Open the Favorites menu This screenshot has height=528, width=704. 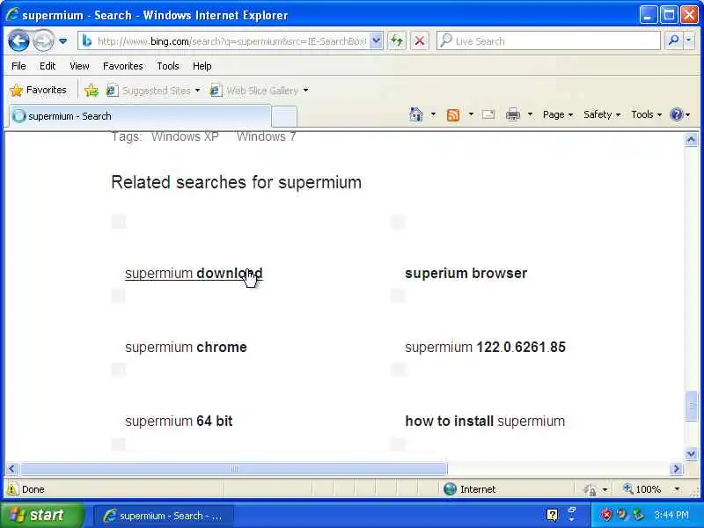122,66
